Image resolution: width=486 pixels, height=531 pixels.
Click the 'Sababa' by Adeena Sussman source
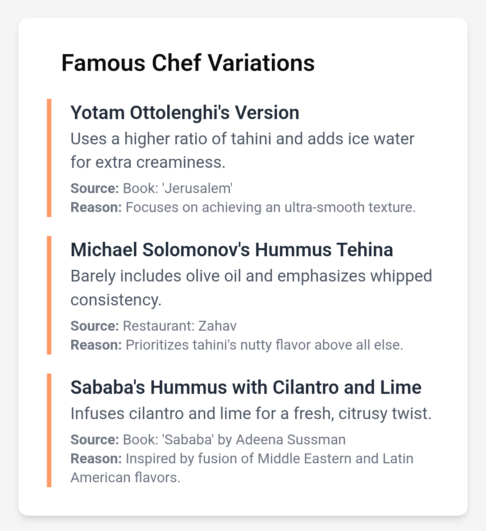(208, 439)
